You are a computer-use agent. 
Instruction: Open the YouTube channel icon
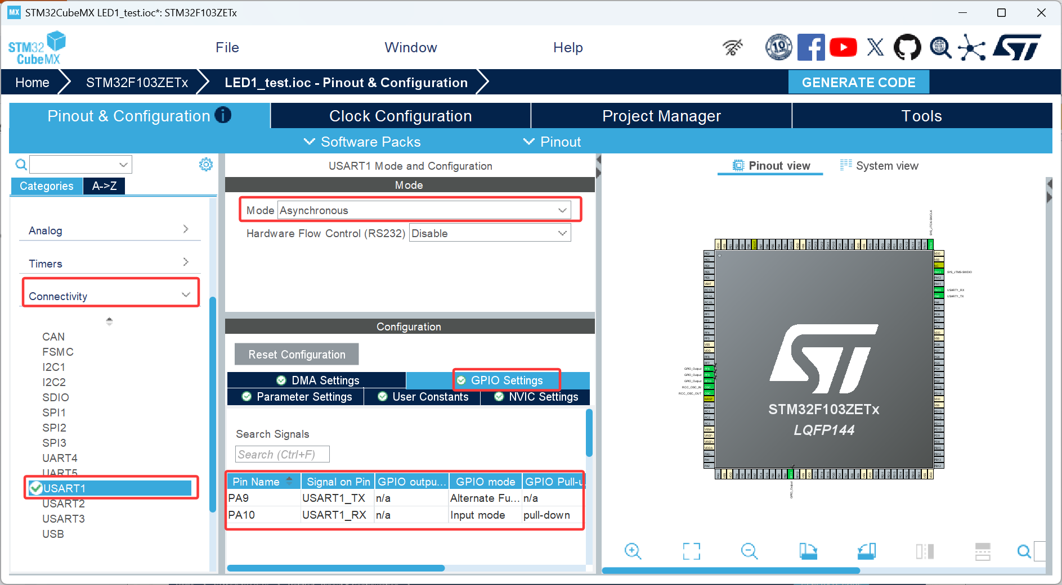pos(843,47)
